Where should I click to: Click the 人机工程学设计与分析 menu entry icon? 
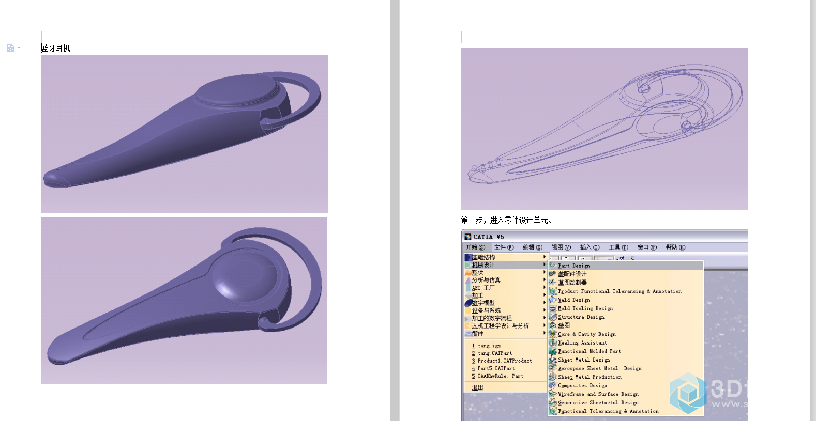pyautogui.click(x=468, y=326)
